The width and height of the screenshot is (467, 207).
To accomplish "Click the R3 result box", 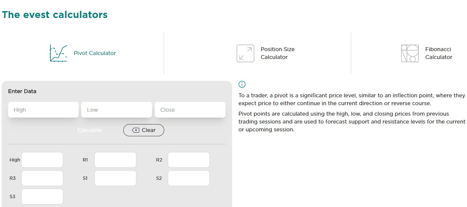I will click(42, 178).
